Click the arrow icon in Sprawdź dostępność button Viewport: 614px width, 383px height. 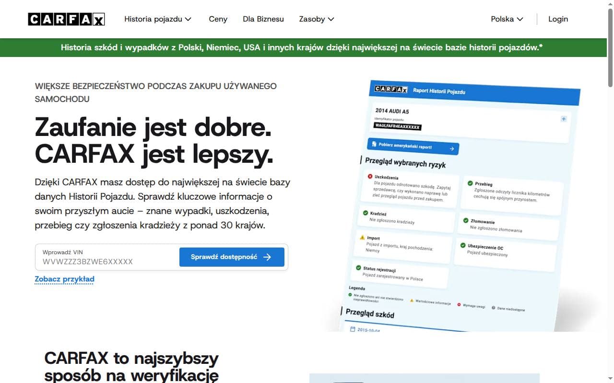[x=267, y=257]
